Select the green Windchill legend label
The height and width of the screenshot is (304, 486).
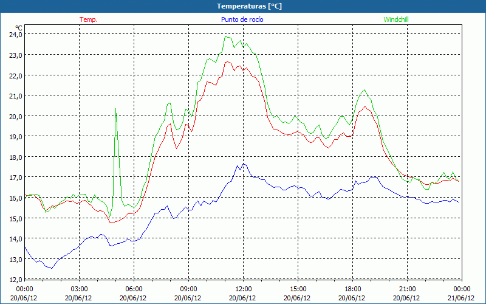coord(396,19)
